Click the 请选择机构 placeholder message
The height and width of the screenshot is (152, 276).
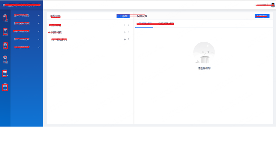tap(204, 68)
